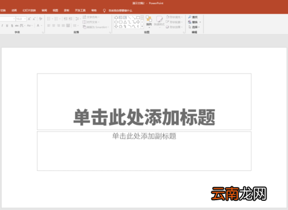Open the 文字方向 text direction dropdown
This screenshot has width=288, height=210.
(x=91, y=17)
